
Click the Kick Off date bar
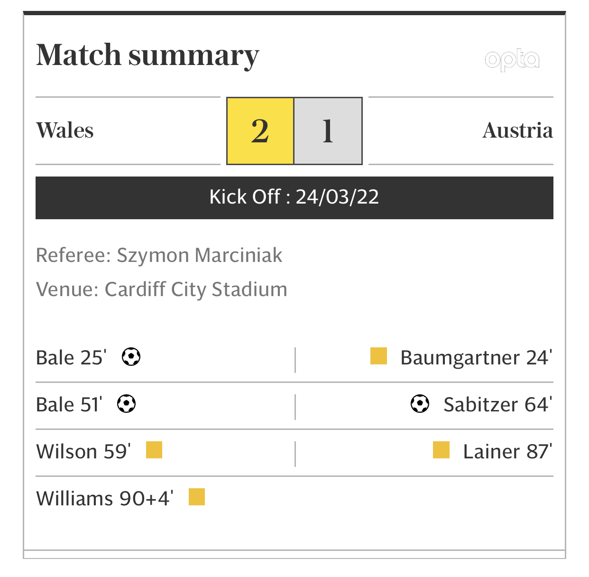(x=294, y=197)
